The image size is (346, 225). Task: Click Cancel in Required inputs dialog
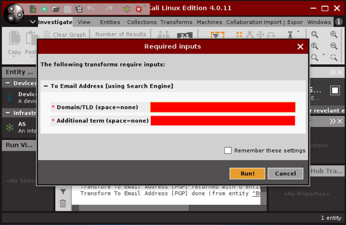(285, 174)
